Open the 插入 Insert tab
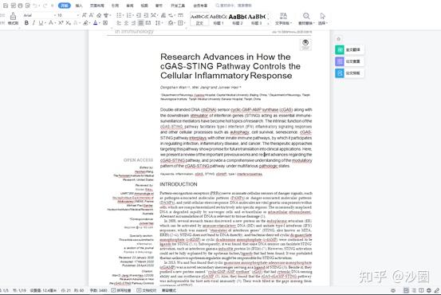441x295 pixels. point(79,6)
